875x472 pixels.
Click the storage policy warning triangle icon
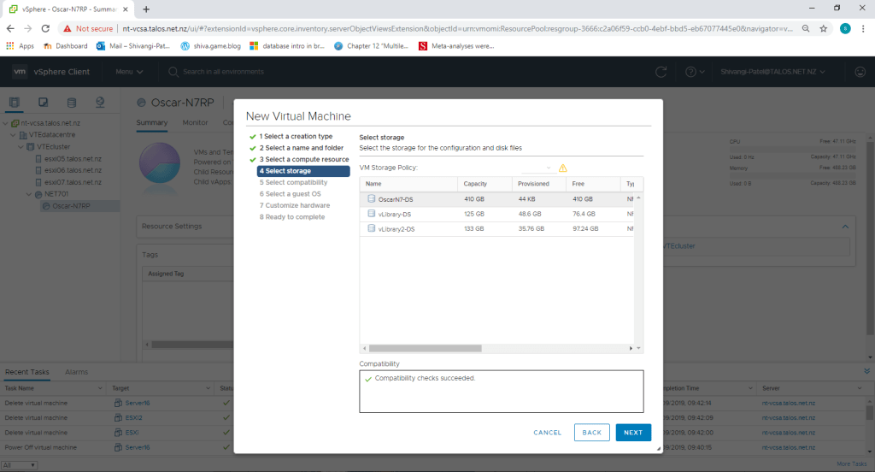click(x=563, y=168)
